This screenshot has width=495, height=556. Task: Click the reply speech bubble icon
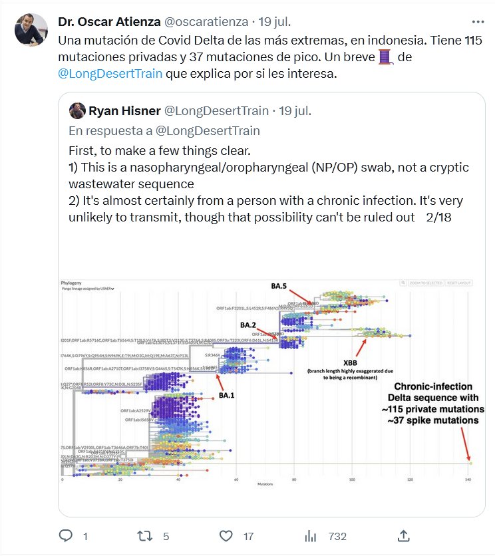(x=66, y=536)
